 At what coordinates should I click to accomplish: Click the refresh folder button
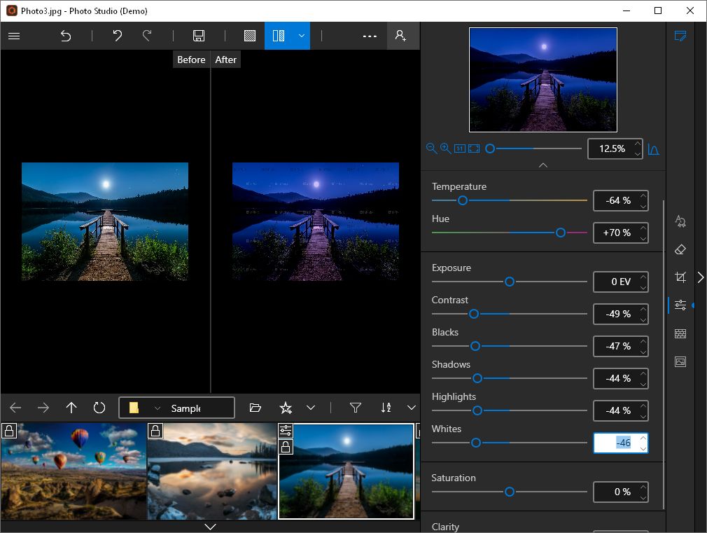point(99,408)
